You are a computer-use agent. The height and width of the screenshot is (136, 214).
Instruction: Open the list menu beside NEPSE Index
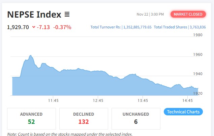pyautogui.click(x=67, y=15)
